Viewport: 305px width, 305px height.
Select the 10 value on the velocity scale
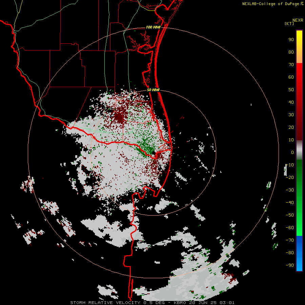[x=291, y=140]
